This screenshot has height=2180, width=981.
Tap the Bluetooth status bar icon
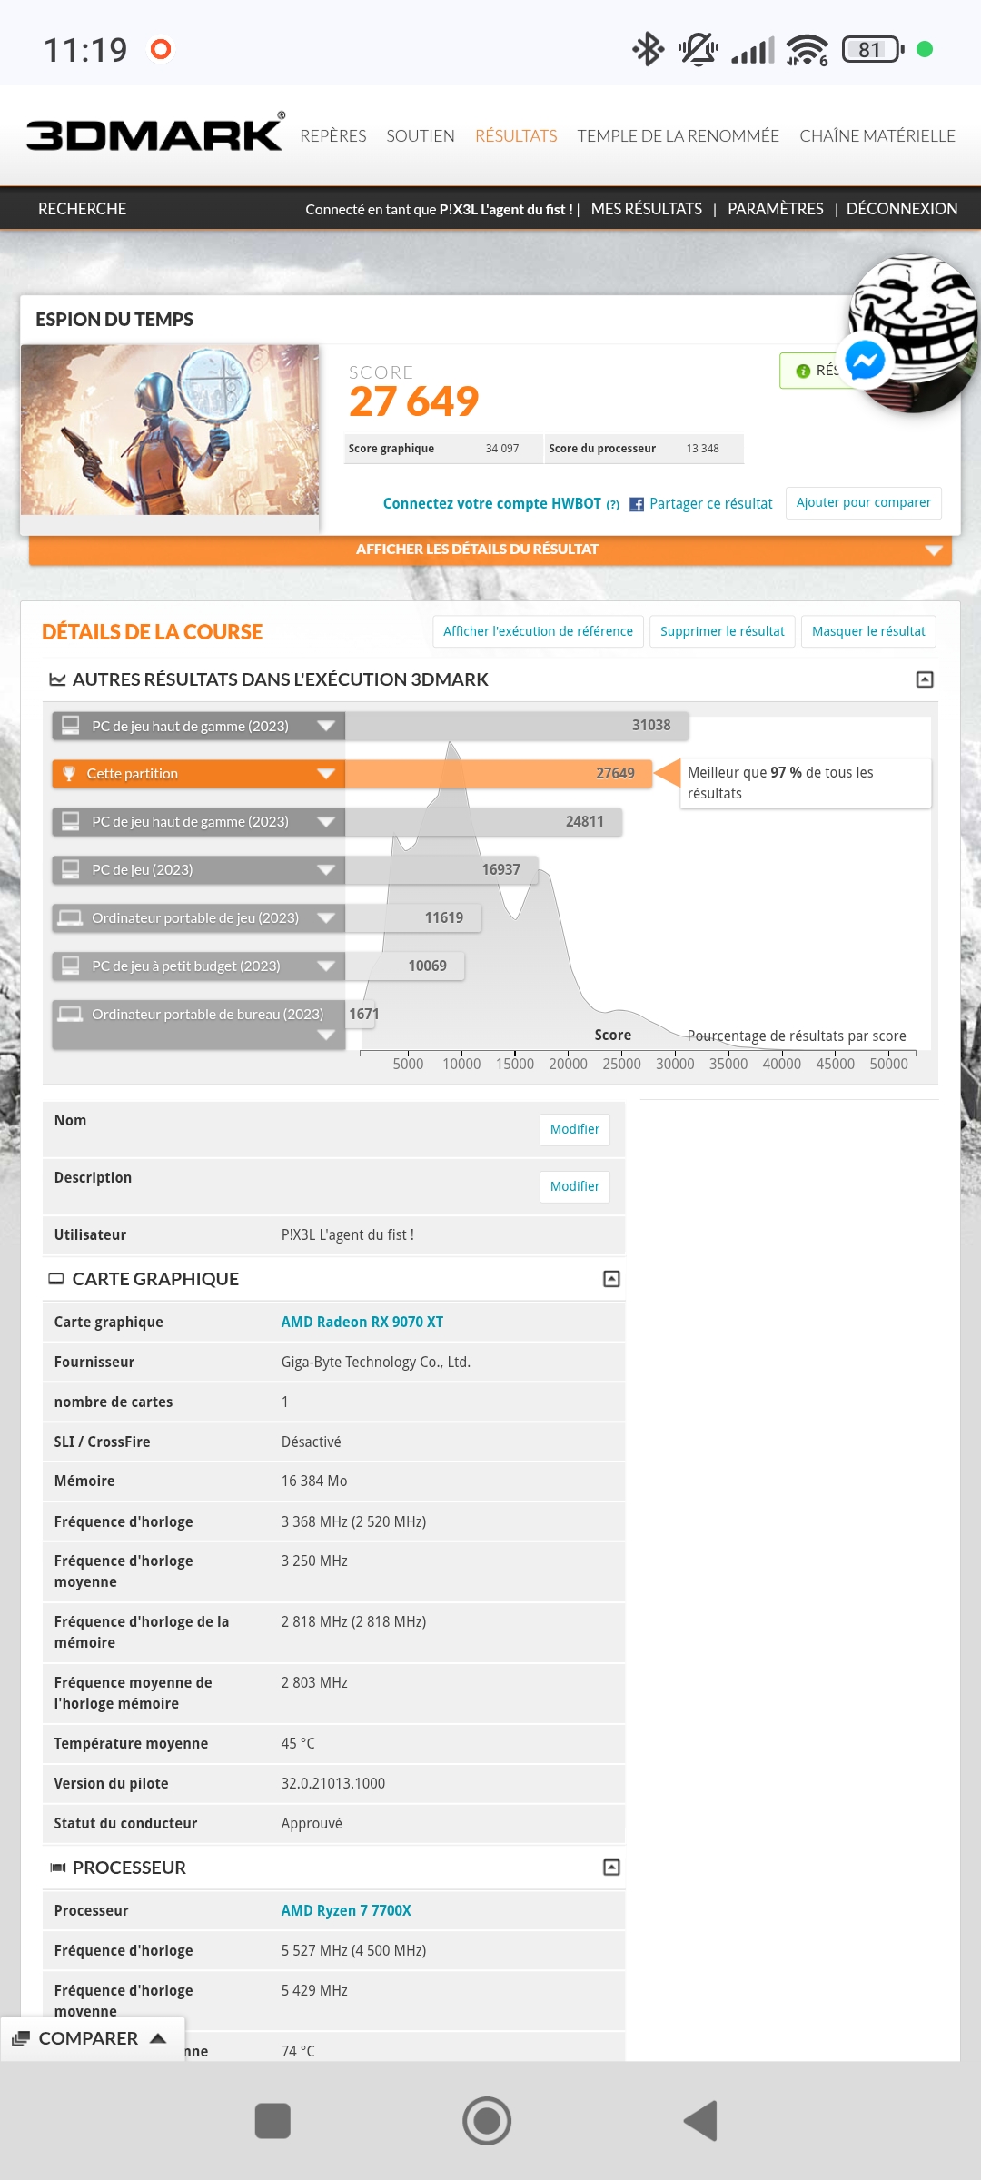click(x=648, y=49)
